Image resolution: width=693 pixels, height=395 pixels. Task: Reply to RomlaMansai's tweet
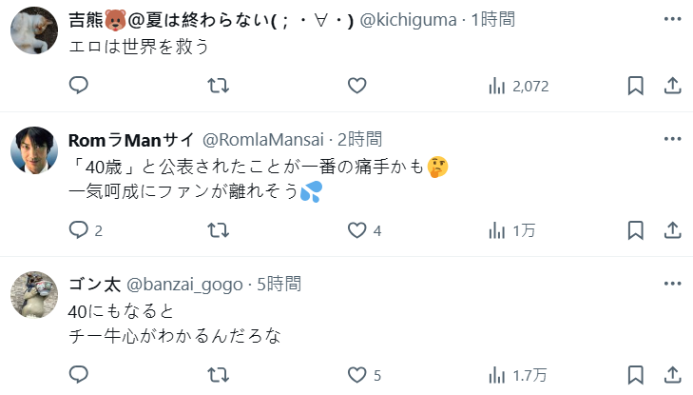[79, 230]
